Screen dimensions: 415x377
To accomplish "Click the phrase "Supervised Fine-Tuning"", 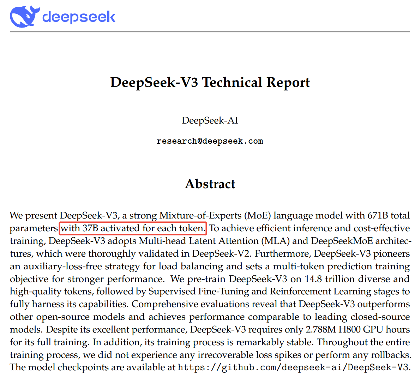I will click(198, 292).
